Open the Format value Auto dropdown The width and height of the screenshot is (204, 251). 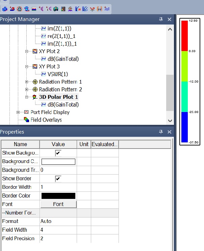point(58,221)
